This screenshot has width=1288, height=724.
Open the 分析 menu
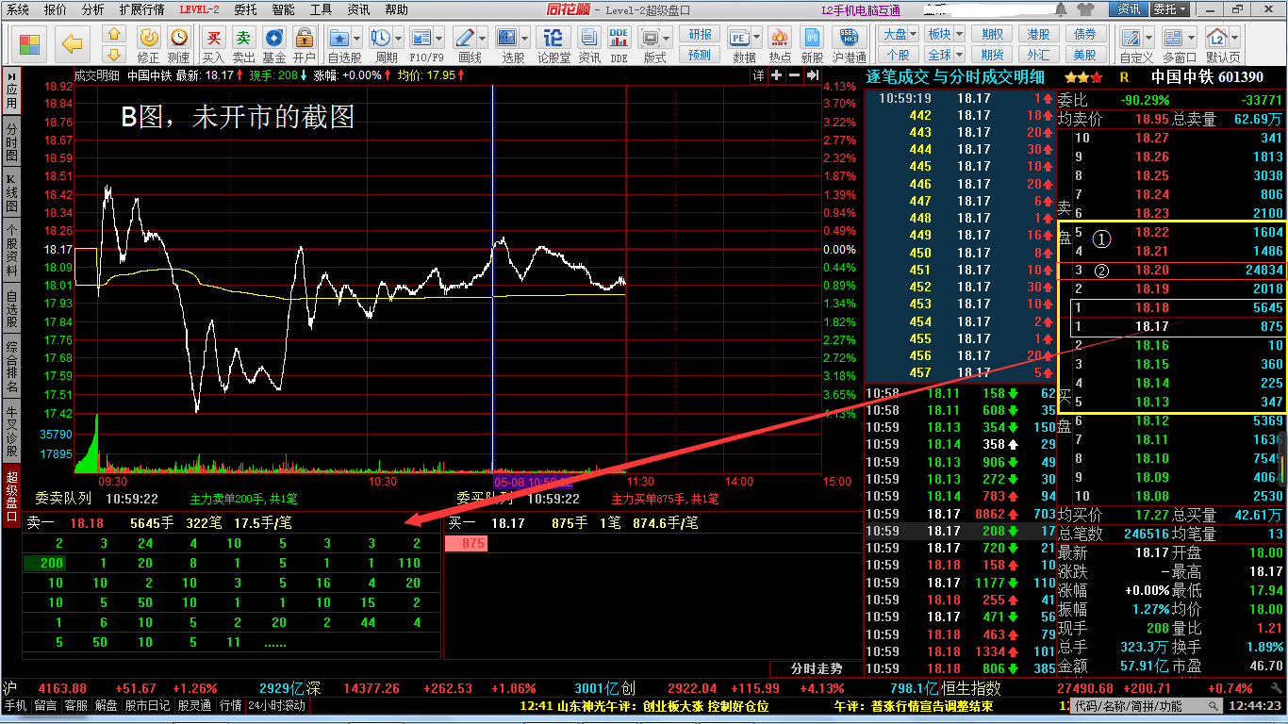click(x=93, y=9)
